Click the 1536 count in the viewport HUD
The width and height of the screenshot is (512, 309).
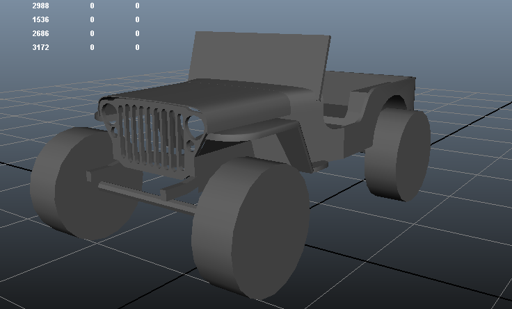[40, 19]
